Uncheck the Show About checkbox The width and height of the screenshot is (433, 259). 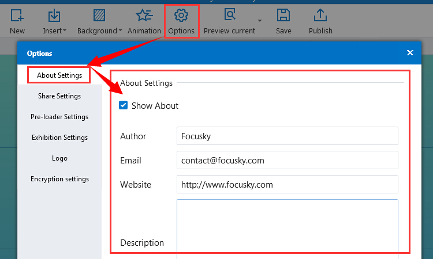click(123, 105)
